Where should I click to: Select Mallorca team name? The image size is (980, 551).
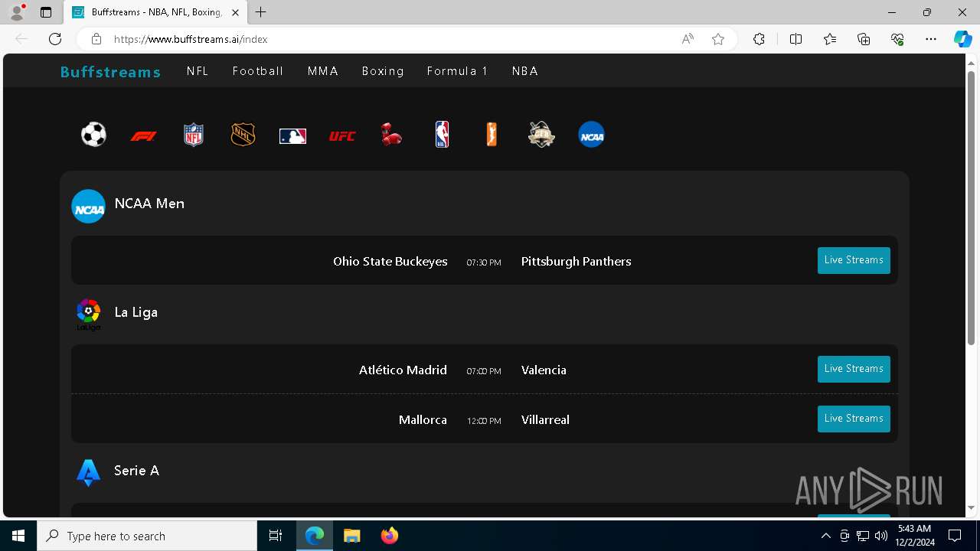pos(423,420)
